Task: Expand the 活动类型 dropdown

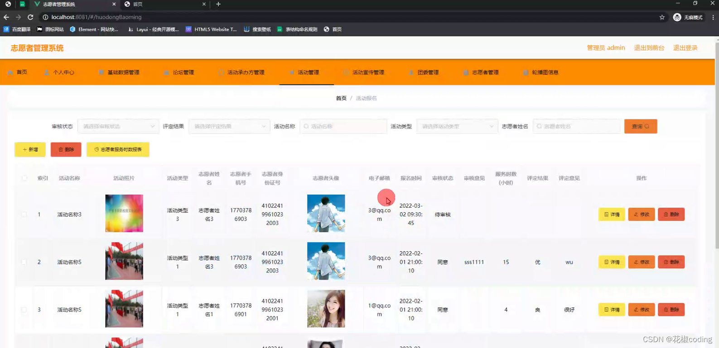Action: (457, 126)
